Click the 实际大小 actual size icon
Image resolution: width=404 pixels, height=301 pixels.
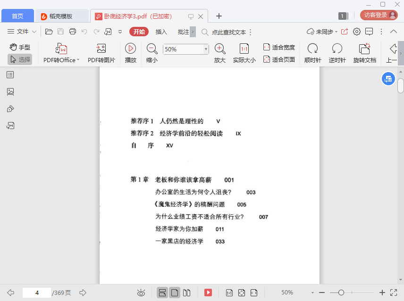point(244,49)
